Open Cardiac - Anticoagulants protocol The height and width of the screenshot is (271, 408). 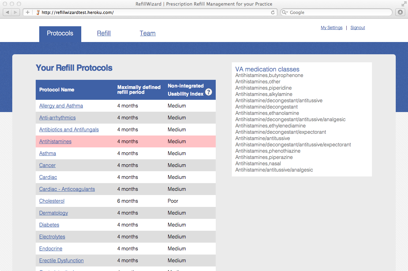coord(67,189)
